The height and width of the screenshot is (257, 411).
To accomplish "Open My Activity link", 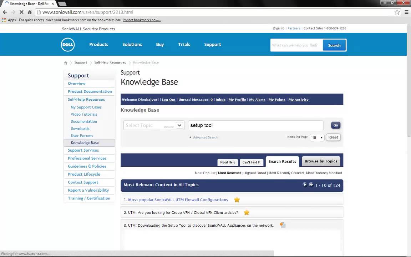I will (x=299, y=100).
